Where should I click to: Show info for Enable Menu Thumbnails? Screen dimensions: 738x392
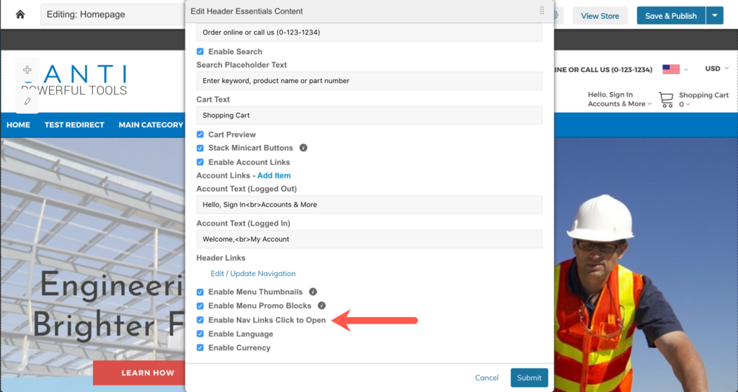pos(313,292)
